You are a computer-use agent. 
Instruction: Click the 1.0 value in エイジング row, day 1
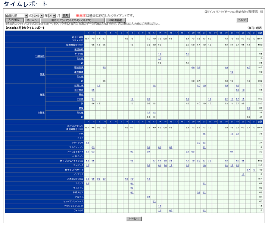87,165
